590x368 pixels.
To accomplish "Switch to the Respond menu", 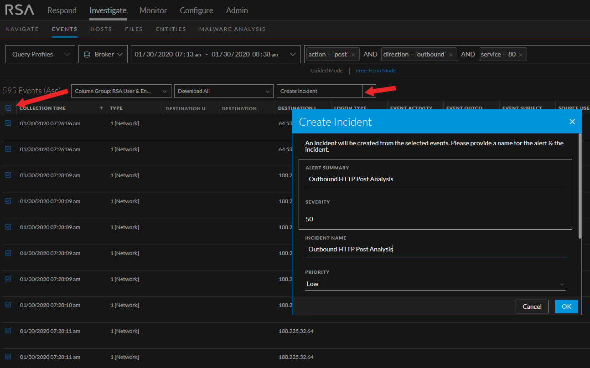I will (x=62, y=10).
